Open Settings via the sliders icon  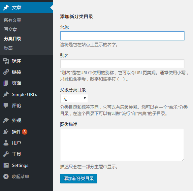tap(6, 165)
